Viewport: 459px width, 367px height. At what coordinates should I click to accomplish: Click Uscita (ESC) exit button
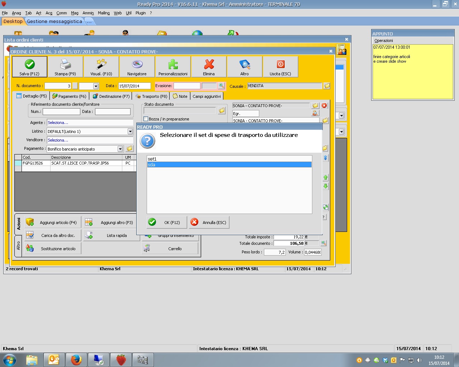tap(280, 67)
